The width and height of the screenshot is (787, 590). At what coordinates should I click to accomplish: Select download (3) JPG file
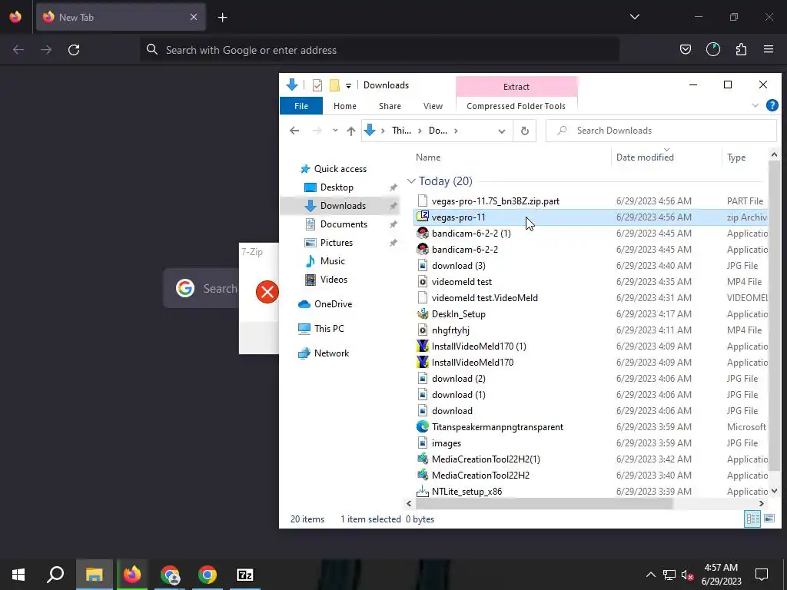[458, 265]
